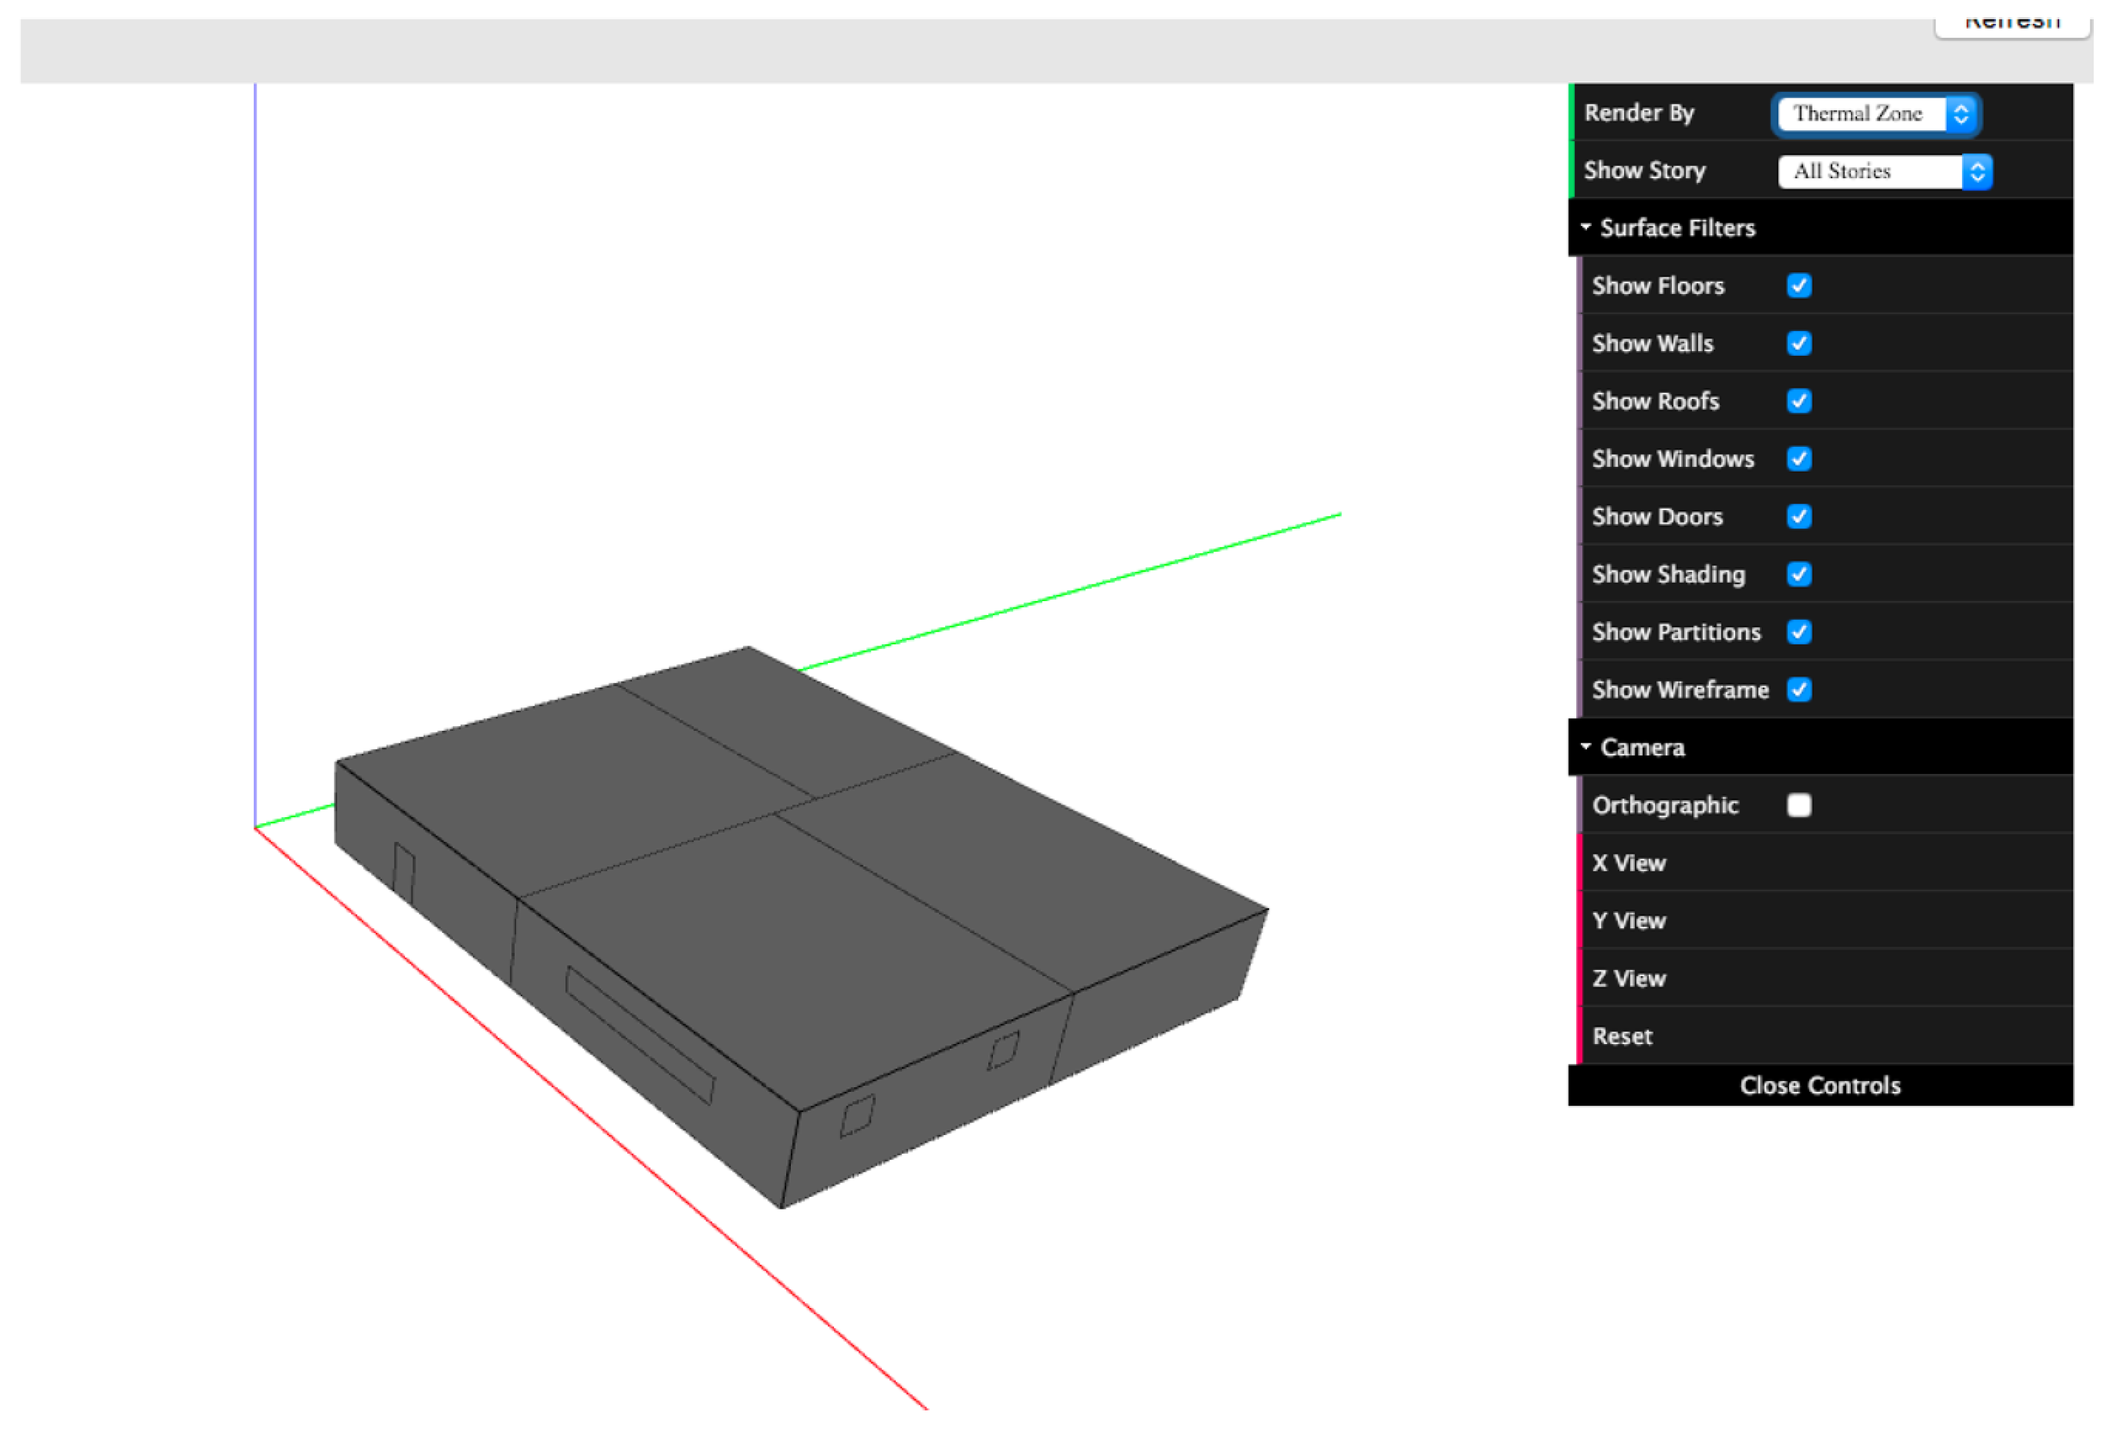Toggle Show Walls checkbox
Image resolution: width=2111 pixels, height=1433 pixels.
pyautogui.click(x=1798, y=344)
